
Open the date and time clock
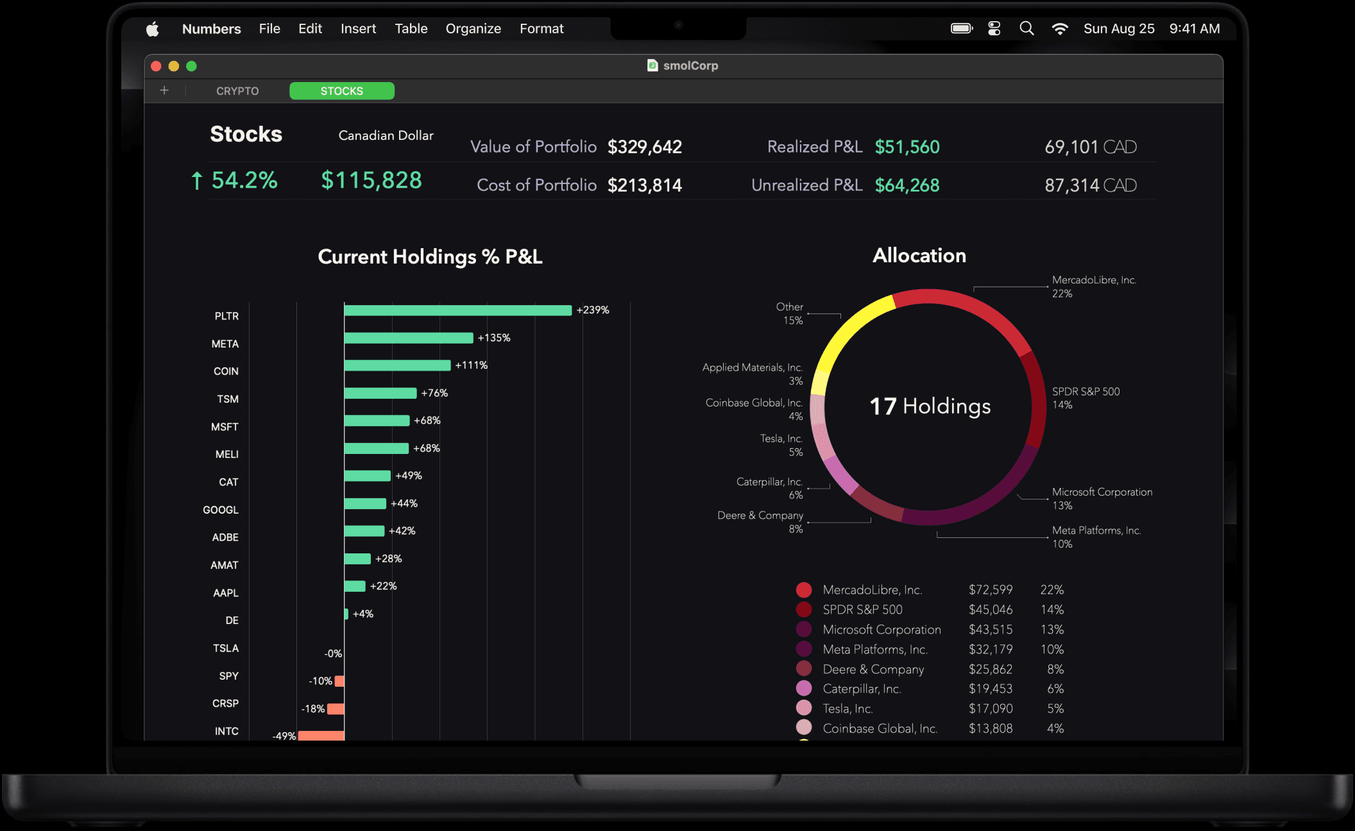[x=1152, y=29]
